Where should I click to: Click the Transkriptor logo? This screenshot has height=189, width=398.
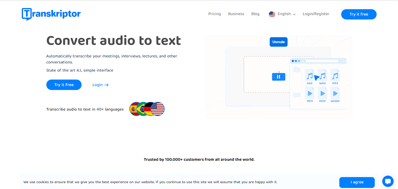(51, 14)
